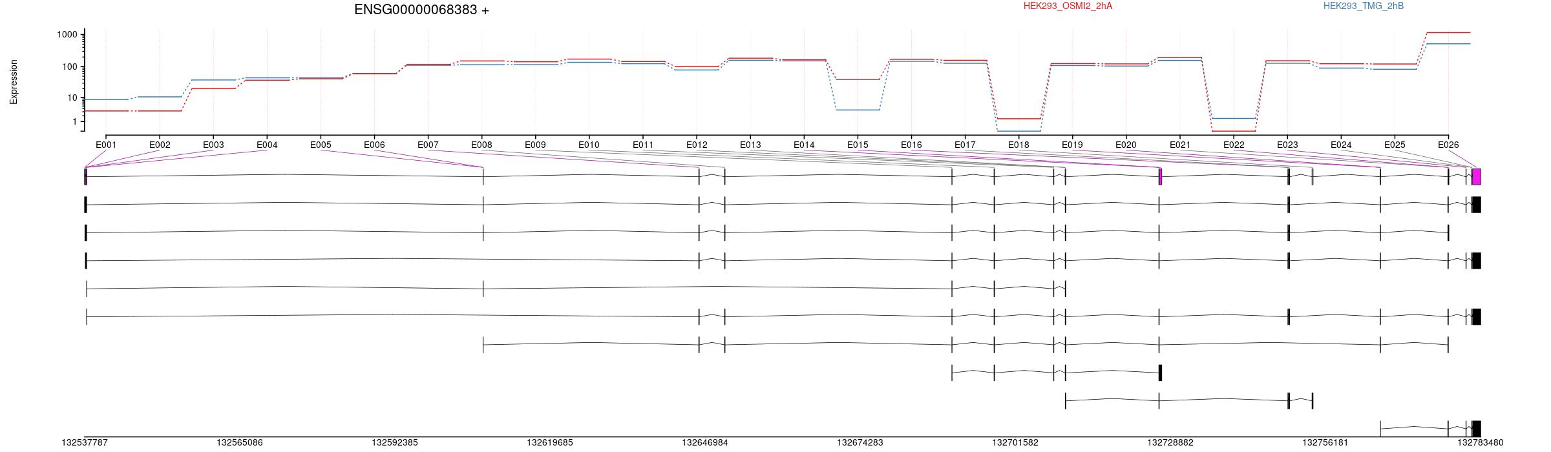This screenshot has height=452, width=1551.
Task: Click exon label E026
Action: [1448, 145]
